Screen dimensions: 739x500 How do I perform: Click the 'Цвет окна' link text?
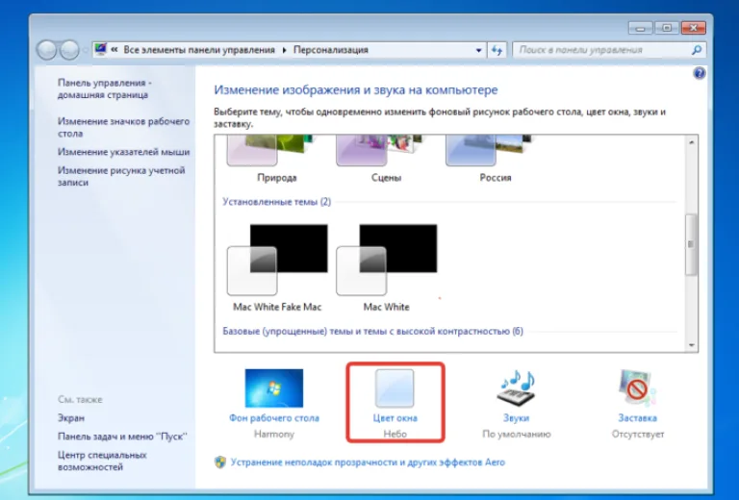click(x=395, y=418)
